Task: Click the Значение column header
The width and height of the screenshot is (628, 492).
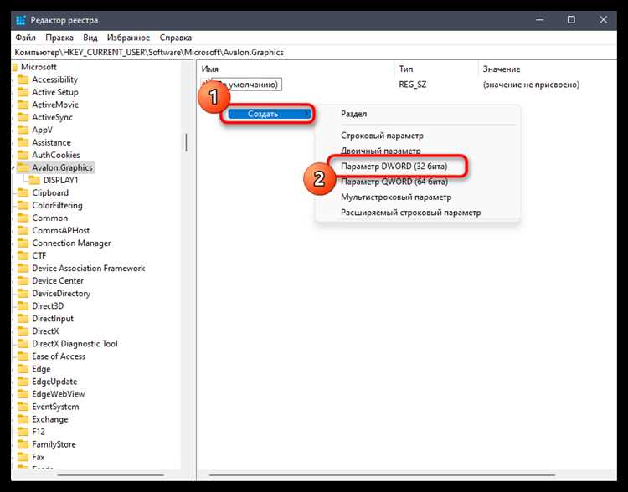Action: [x=502, y=69]
